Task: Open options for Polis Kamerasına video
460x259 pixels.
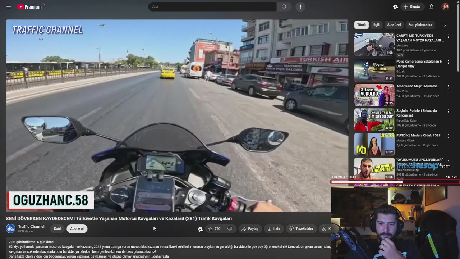Action: 448,62
